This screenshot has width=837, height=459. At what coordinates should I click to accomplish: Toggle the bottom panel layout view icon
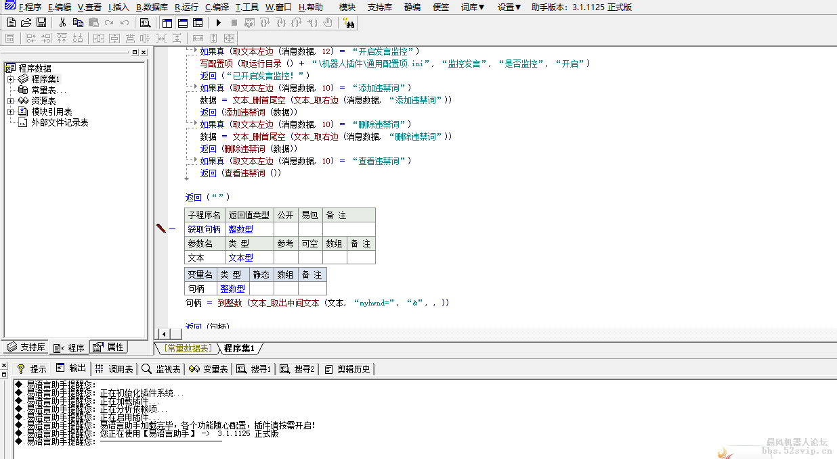183,22
